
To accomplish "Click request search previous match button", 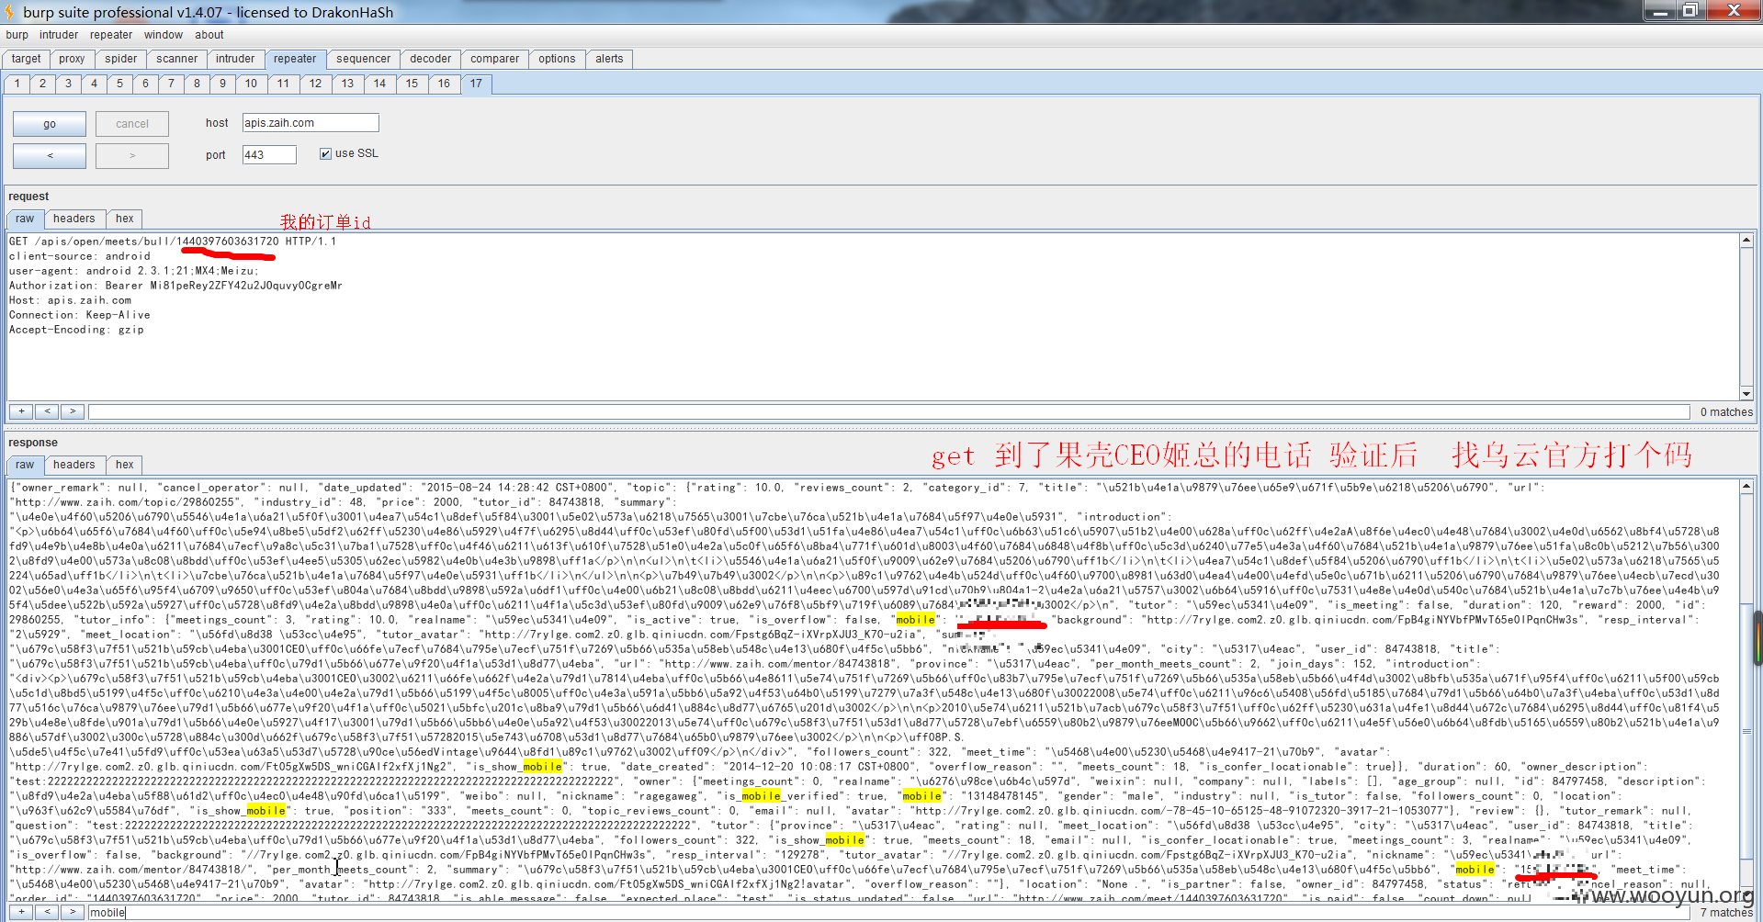I will [x=47, y=411].
